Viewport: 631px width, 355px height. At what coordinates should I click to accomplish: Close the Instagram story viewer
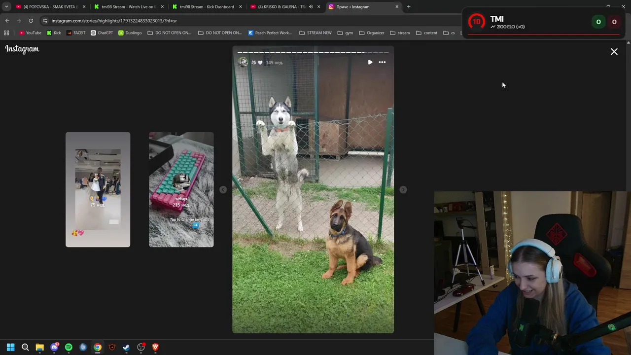pyautogui.click(x=614, y=52)
